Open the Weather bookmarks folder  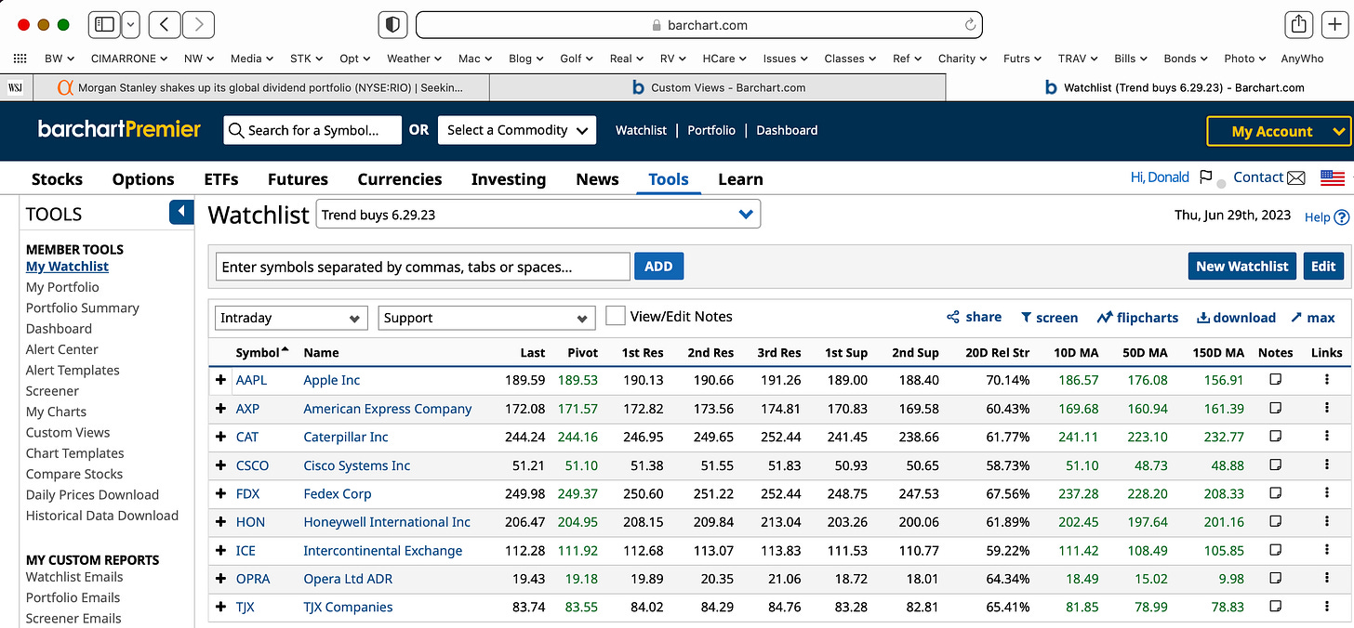[x=415, y=59]
